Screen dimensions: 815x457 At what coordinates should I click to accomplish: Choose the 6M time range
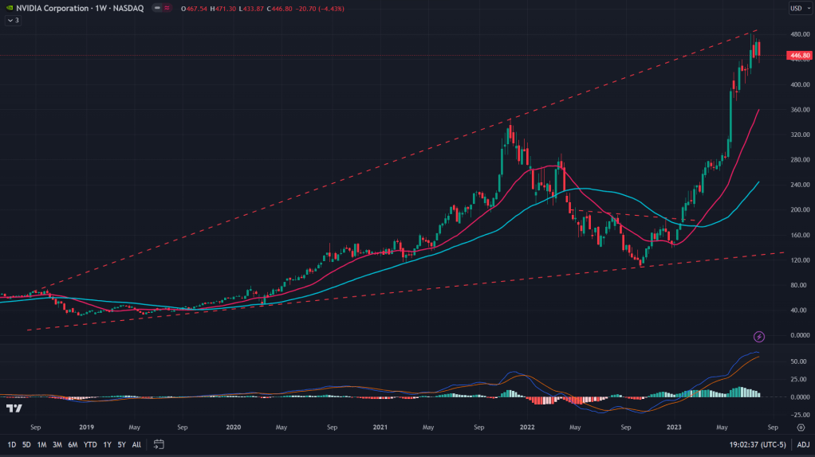tap(73, 444)
